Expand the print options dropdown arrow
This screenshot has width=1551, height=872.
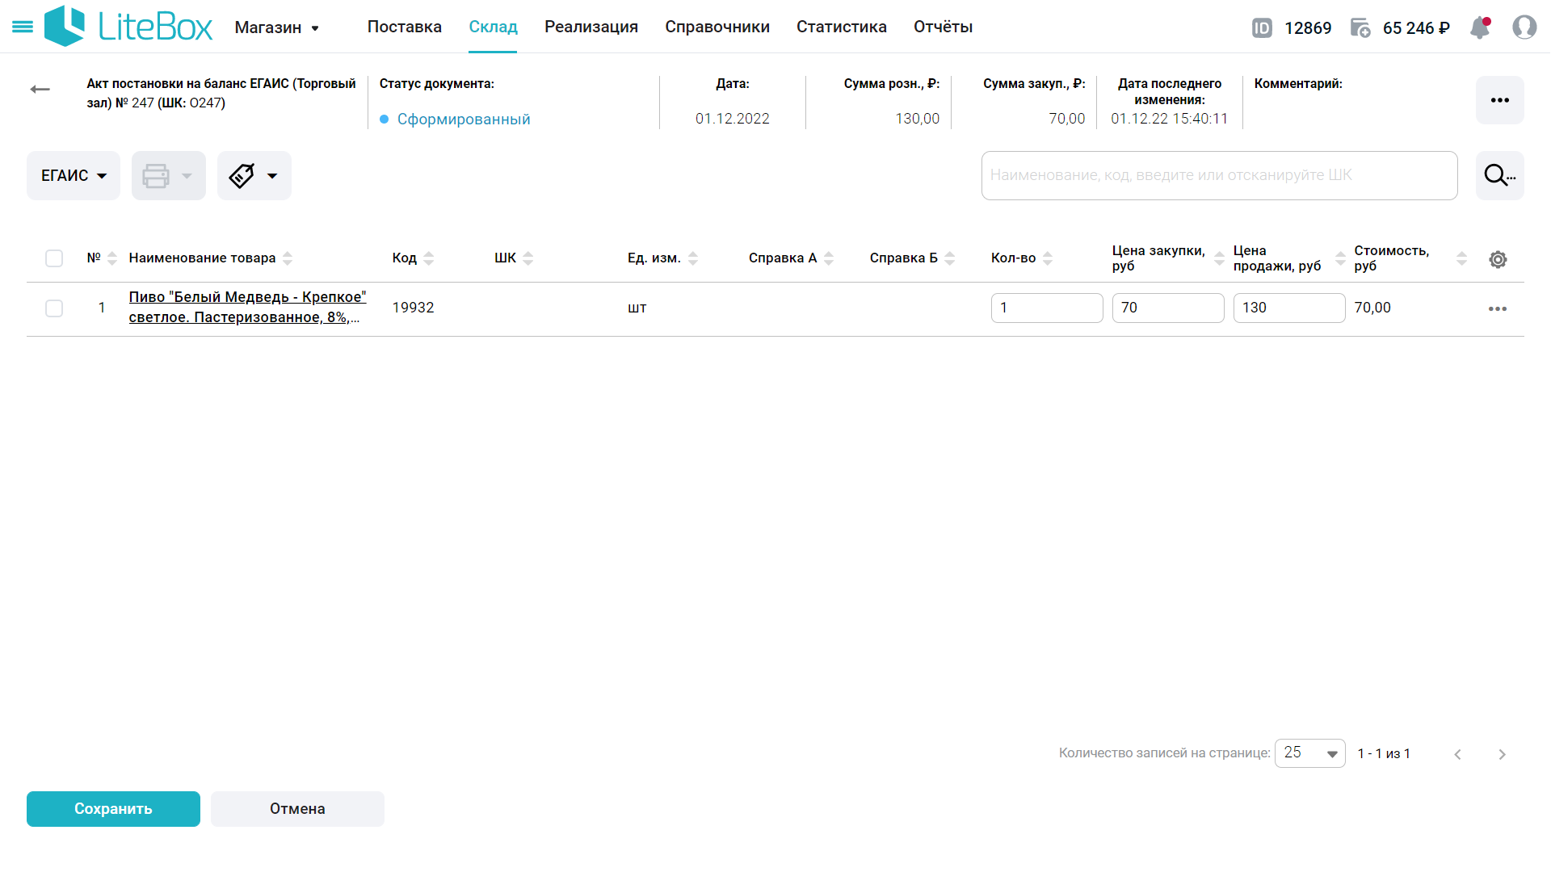coord(187,176)
